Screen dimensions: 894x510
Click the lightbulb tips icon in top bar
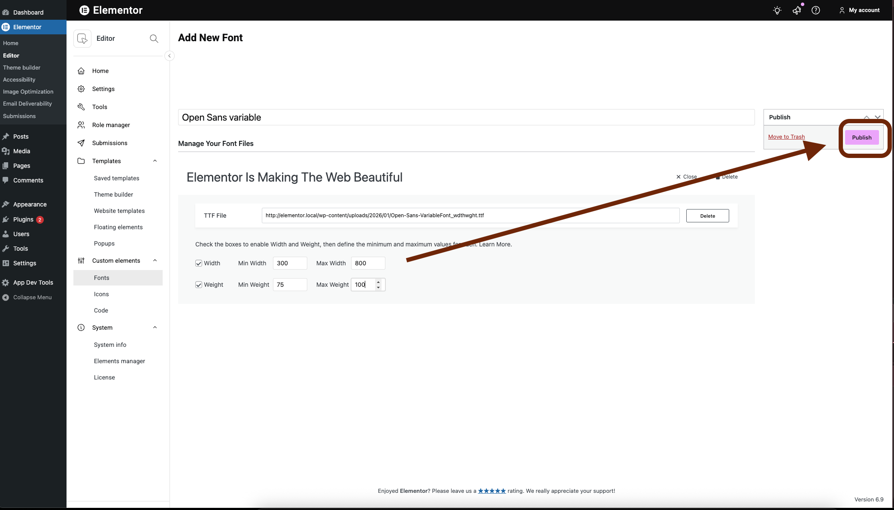tap(777, 10)
